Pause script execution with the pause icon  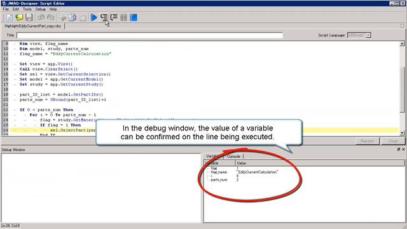tap(123, 18)
